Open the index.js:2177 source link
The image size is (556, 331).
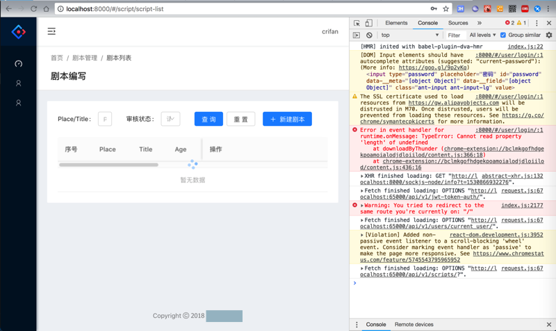(522, 205)
